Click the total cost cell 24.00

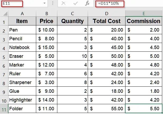(x=107, y=82)
